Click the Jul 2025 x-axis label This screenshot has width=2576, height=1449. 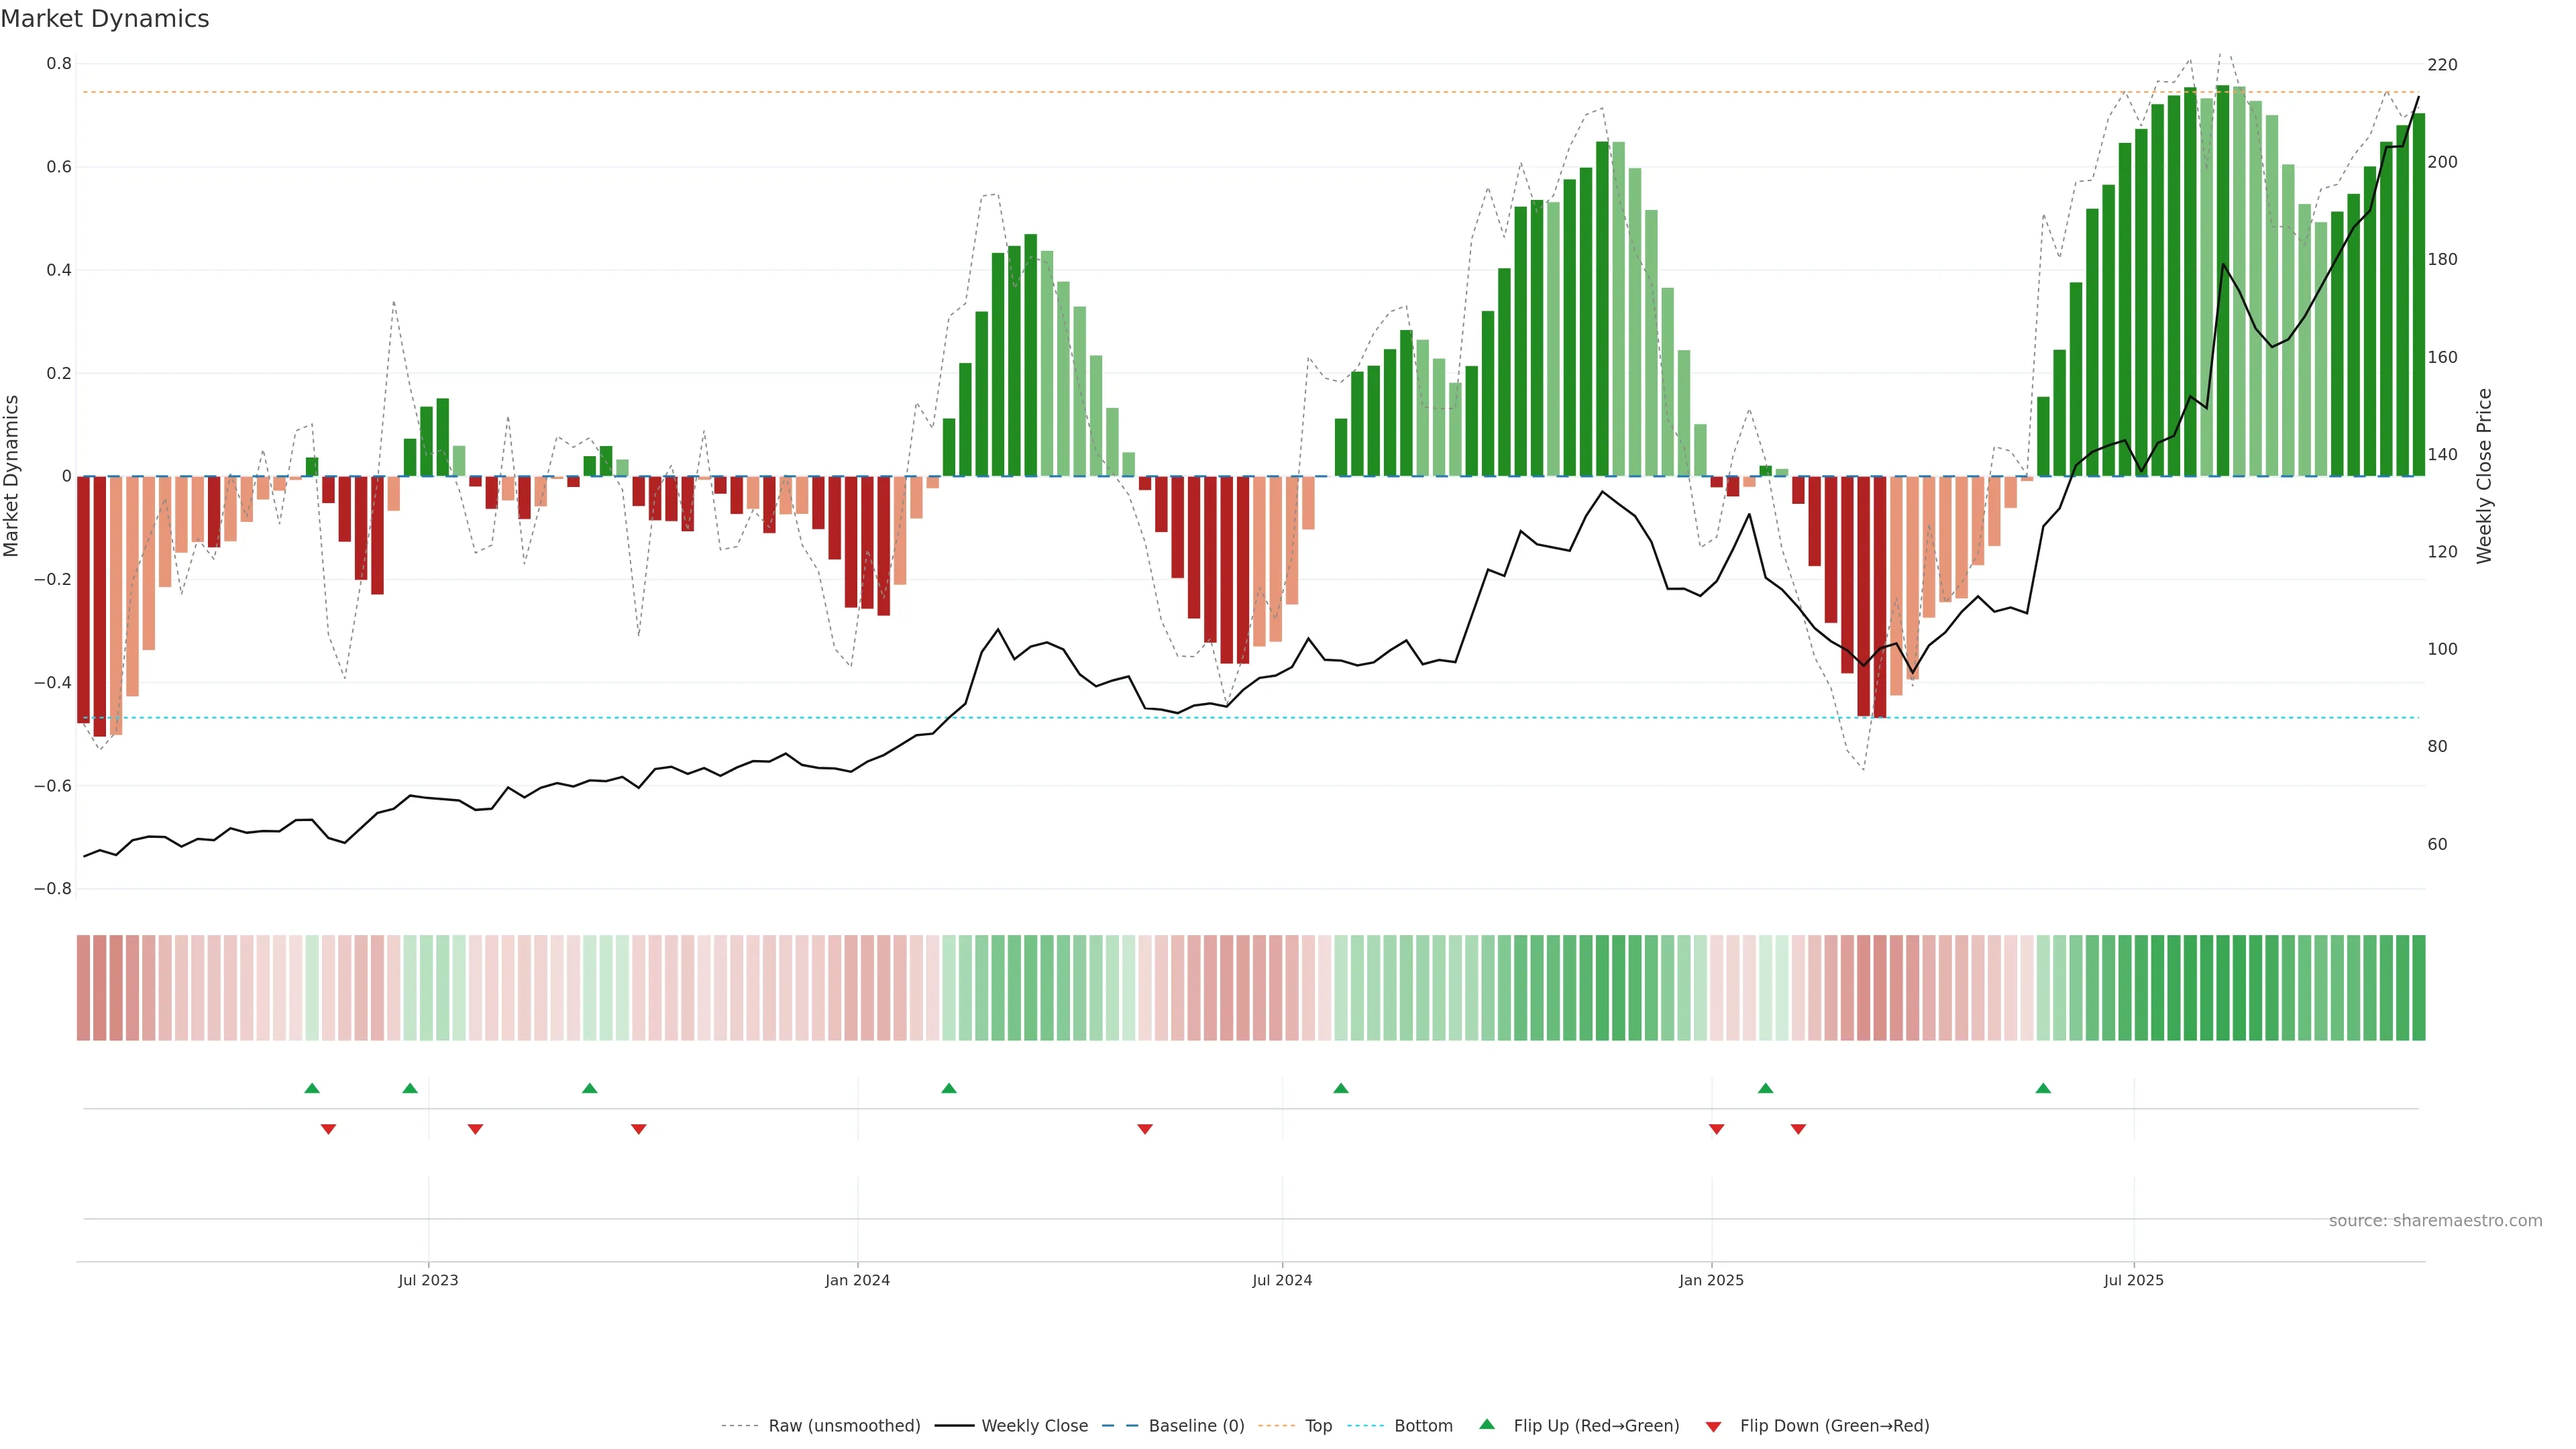[2133, 1280]
